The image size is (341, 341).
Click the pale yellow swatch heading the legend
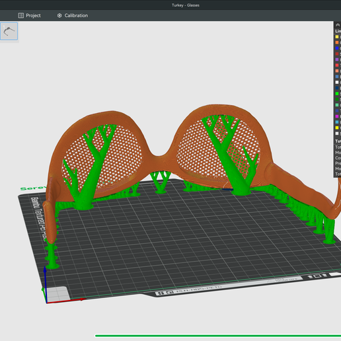click(x=337, y=37)
